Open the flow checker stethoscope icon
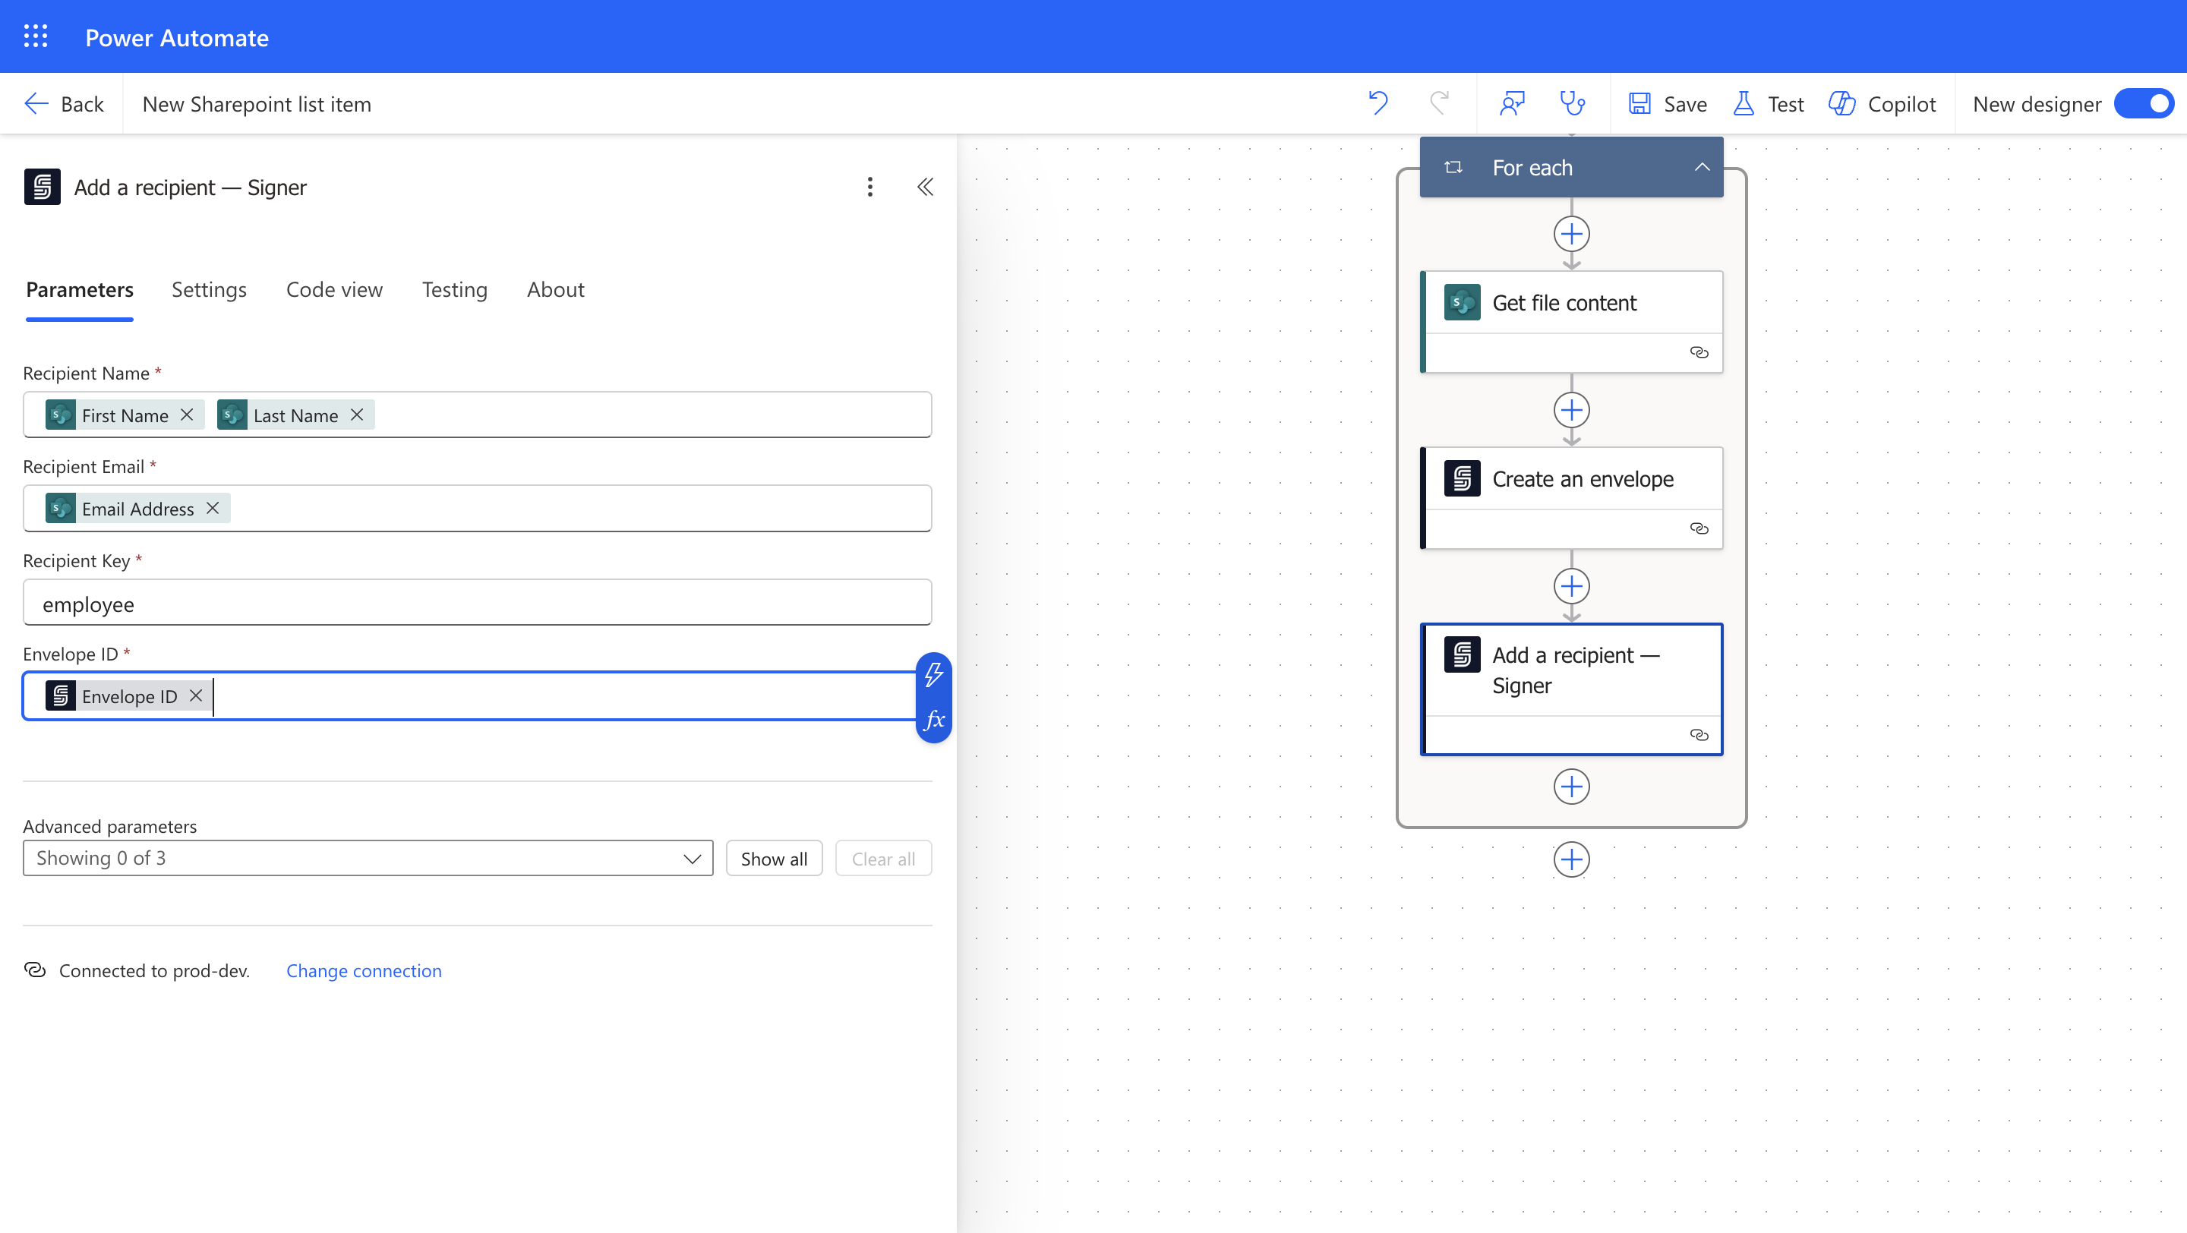This screenshot has height=1233, width=2187. point(1573,103)
